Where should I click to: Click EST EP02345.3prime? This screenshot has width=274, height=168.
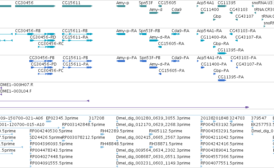pos(62,118)
